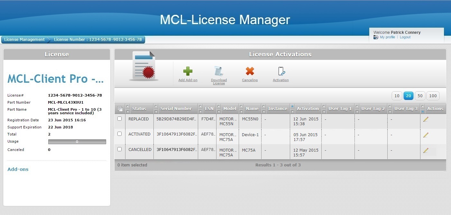Sort Name column ascending with up arrow

click(241, 106)
